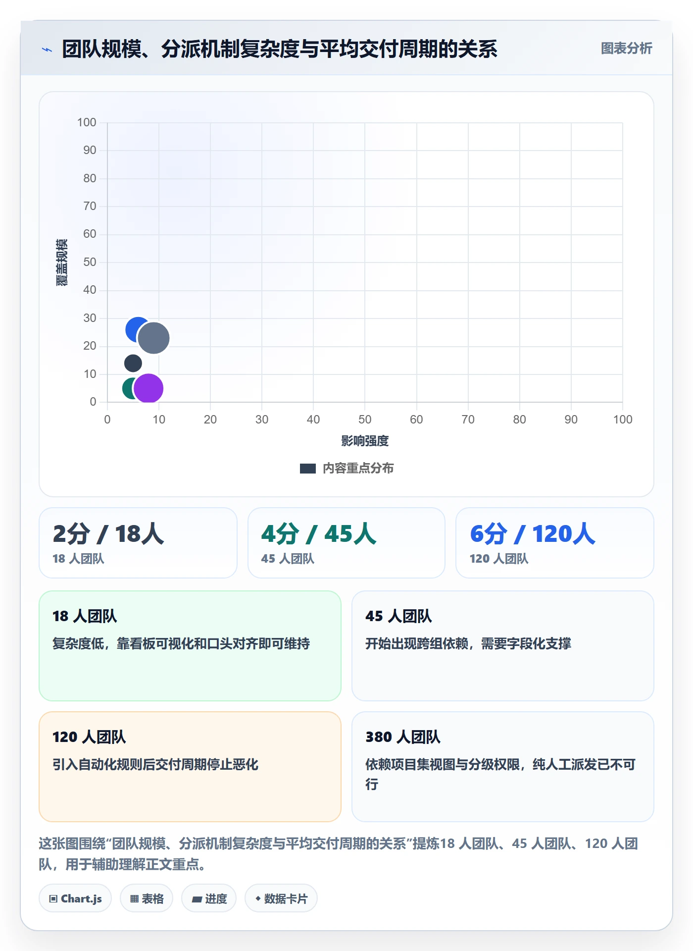
Task: Click the text 开始出现跨组依赖，需要字段化支撑
Action: (468, 643)
